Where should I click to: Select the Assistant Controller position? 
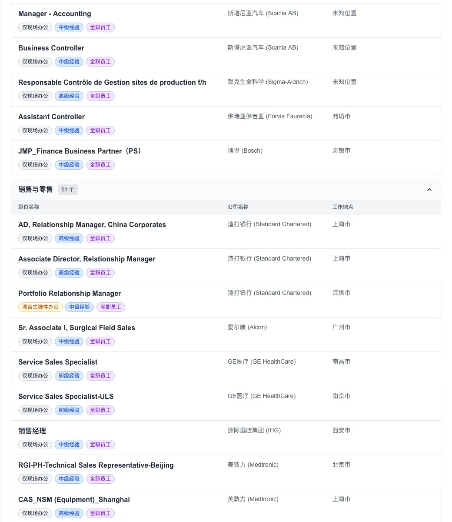[x=51, y=117]
